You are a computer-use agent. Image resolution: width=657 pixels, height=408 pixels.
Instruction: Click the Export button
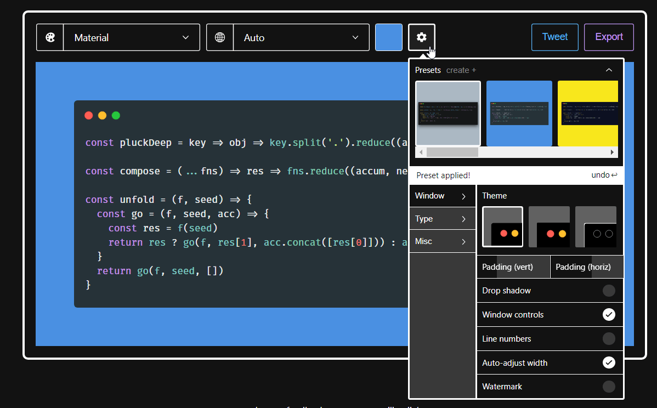point(609,37)
